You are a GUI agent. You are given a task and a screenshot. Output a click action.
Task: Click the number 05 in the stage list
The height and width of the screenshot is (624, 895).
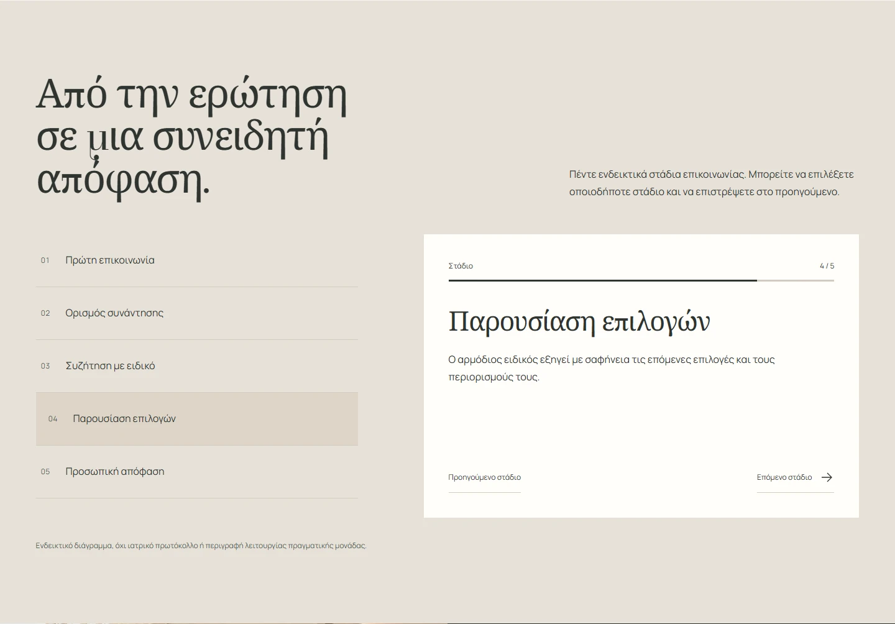pyautogui.click(x=45, y=472)
